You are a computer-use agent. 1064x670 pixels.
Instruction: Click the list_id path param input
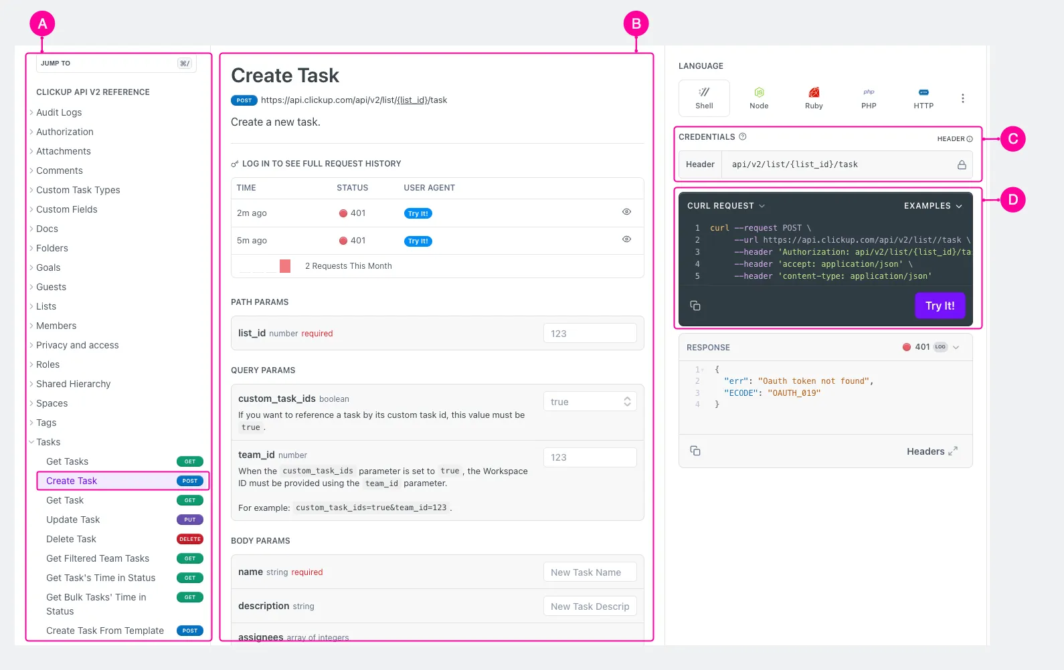click(590, 333)
